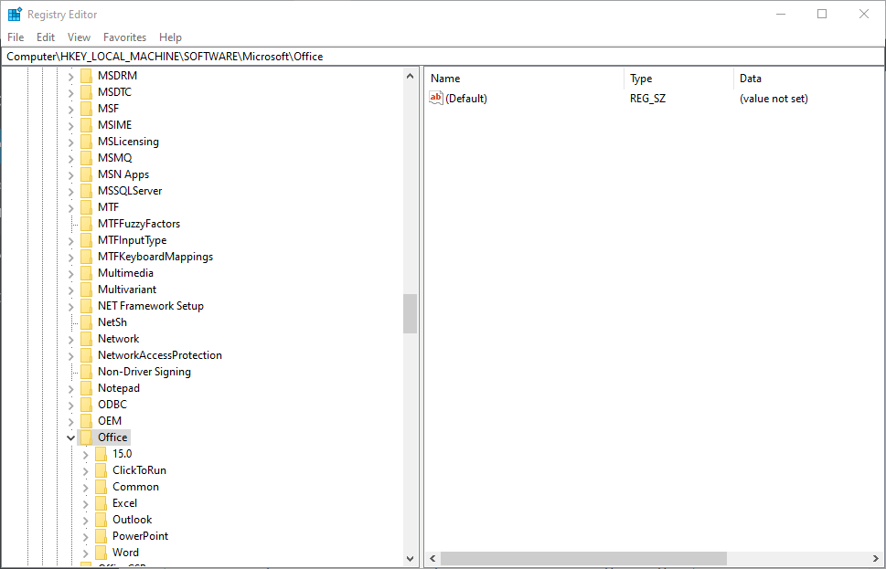Click the right arrow of the horizontal scrollbar
This screenshot has width=886, height=569.
(875, 558)
